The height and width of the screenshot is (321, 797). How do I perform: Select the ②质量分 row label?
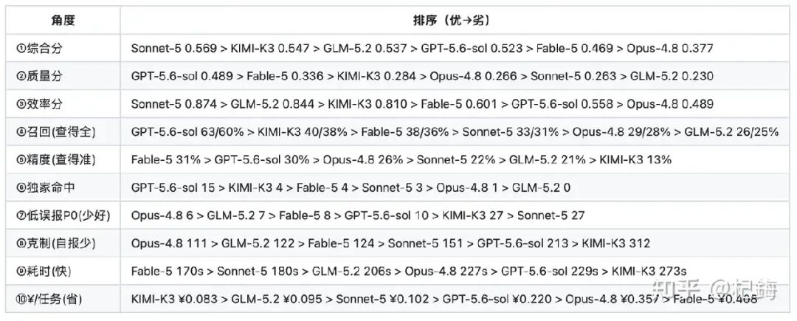click(40, 76)
